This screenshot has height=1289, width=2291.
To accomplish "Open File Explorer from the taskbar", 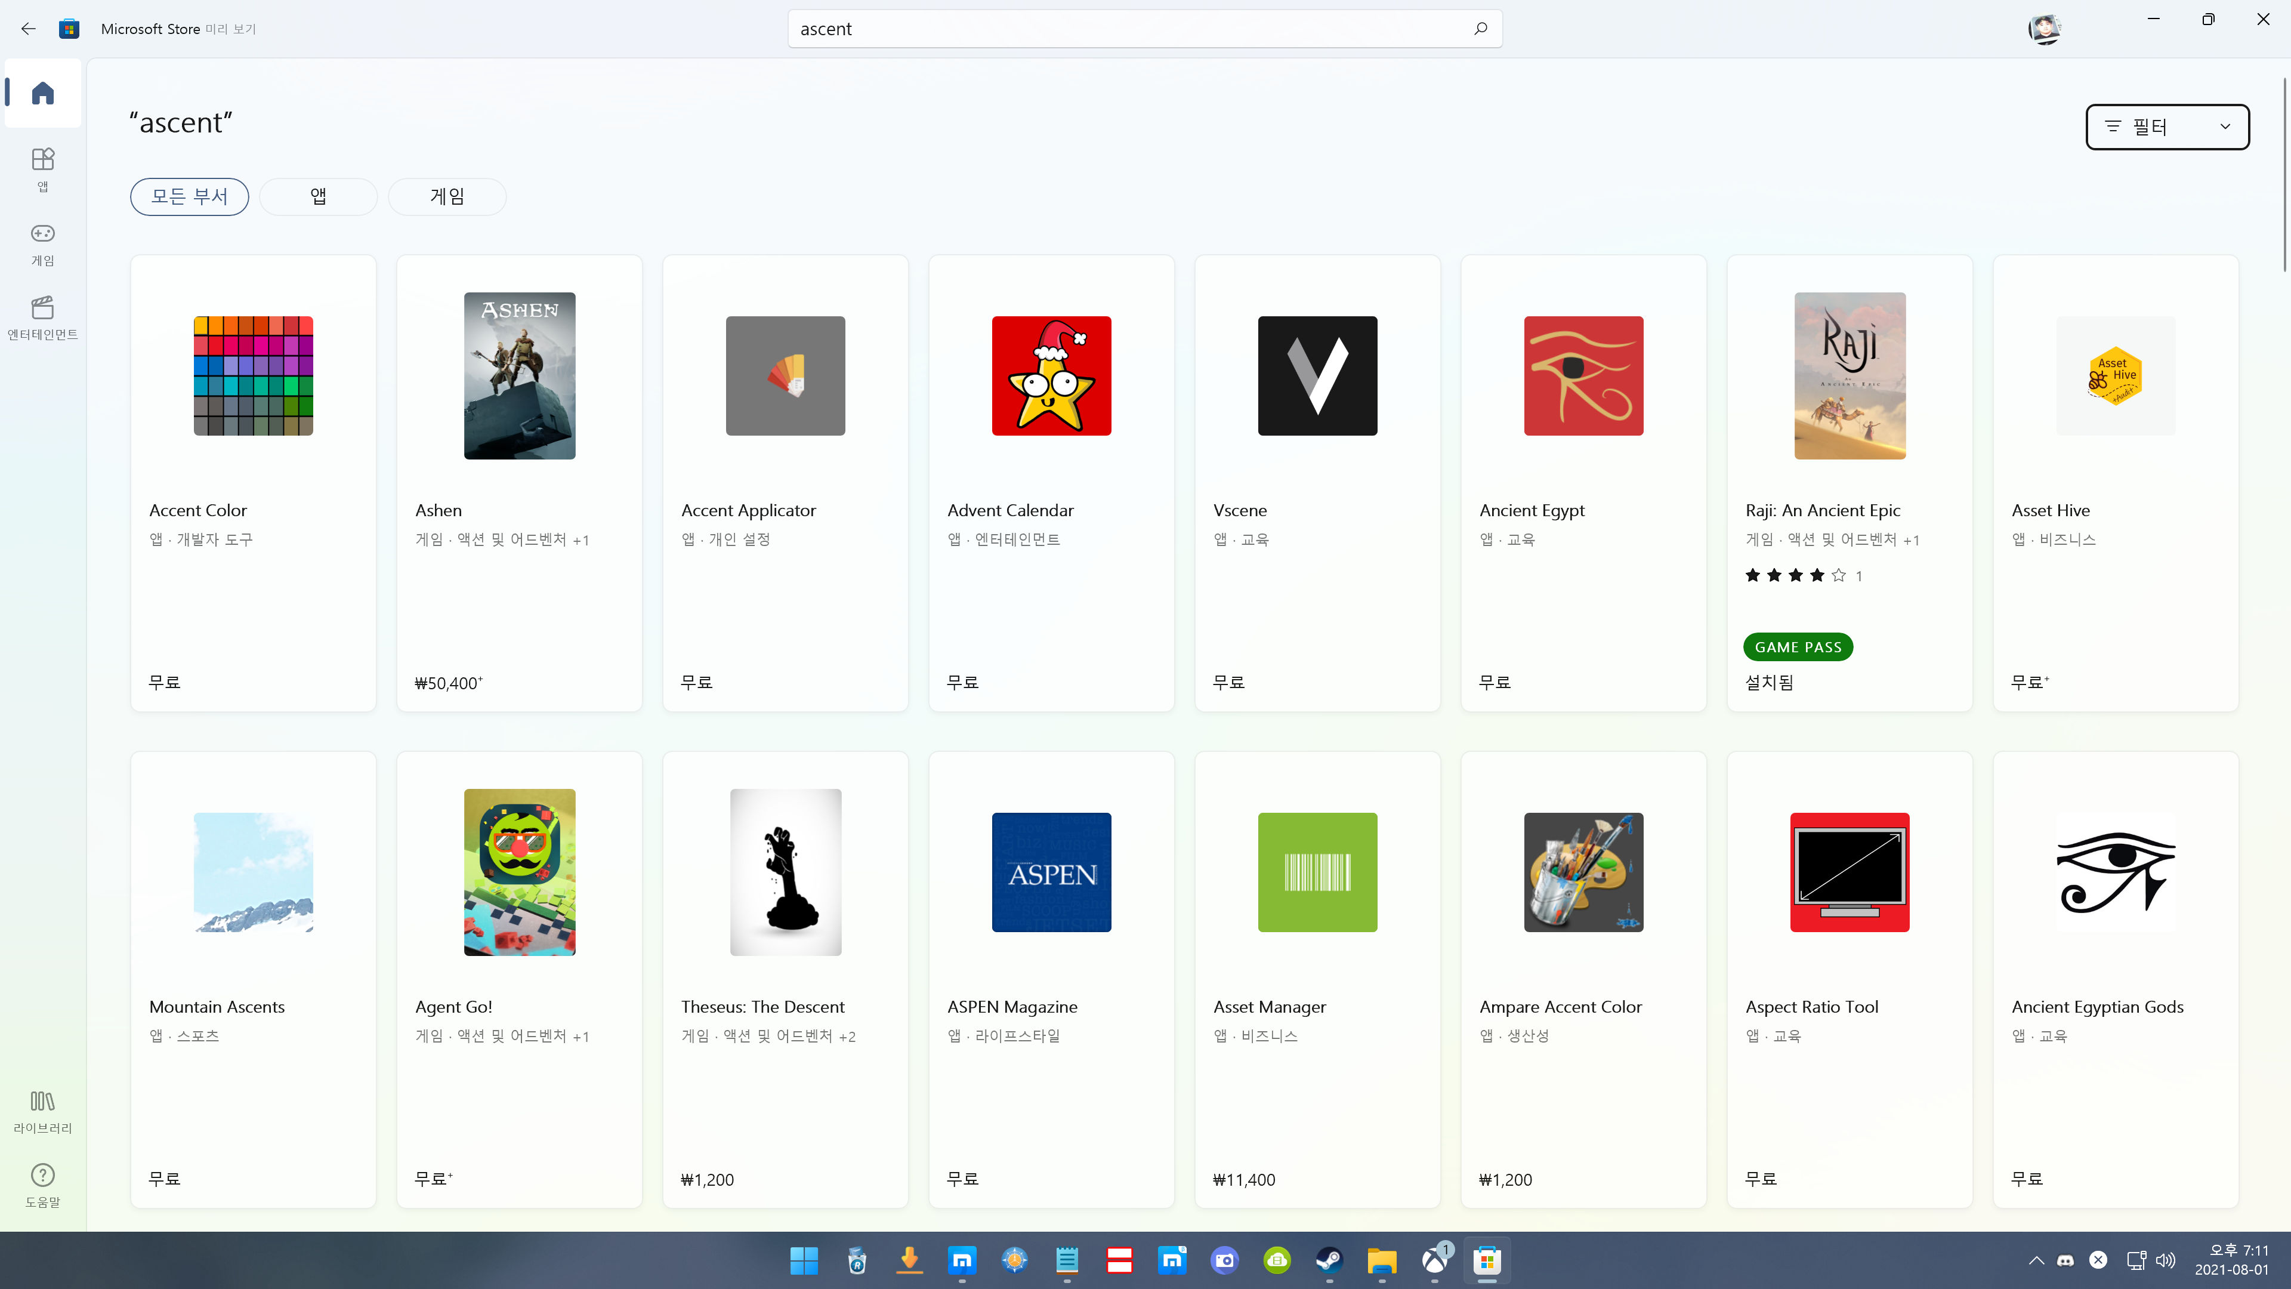I will pos(1382,1260).
